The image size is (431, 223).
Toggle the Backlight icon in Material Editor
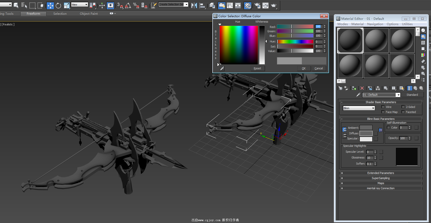[423, 37]
